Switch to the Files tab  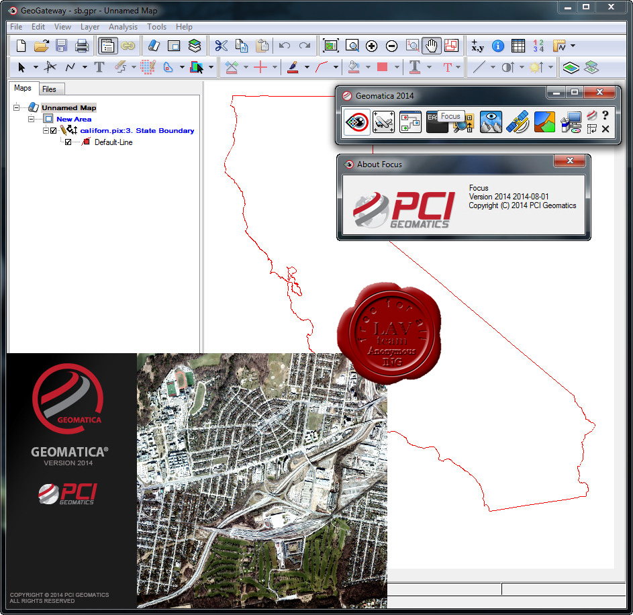[49, 89]
